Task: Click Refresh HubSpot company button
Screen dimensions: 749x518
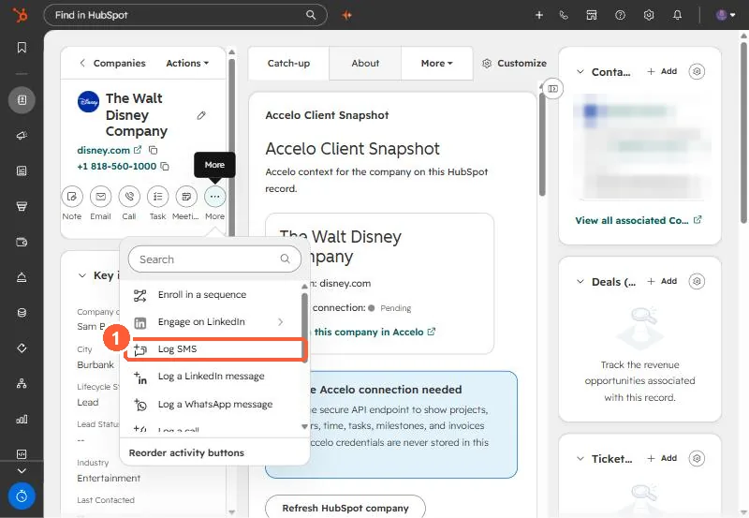Action: click(x=345, y=508)
